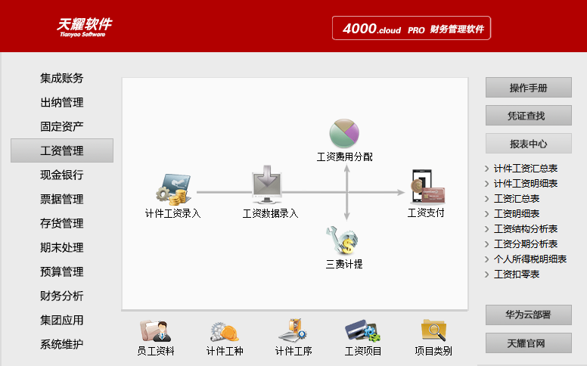The image size is (587, 366).
Task: Select the 工资项目 card icon
Action: click(362, 331)
